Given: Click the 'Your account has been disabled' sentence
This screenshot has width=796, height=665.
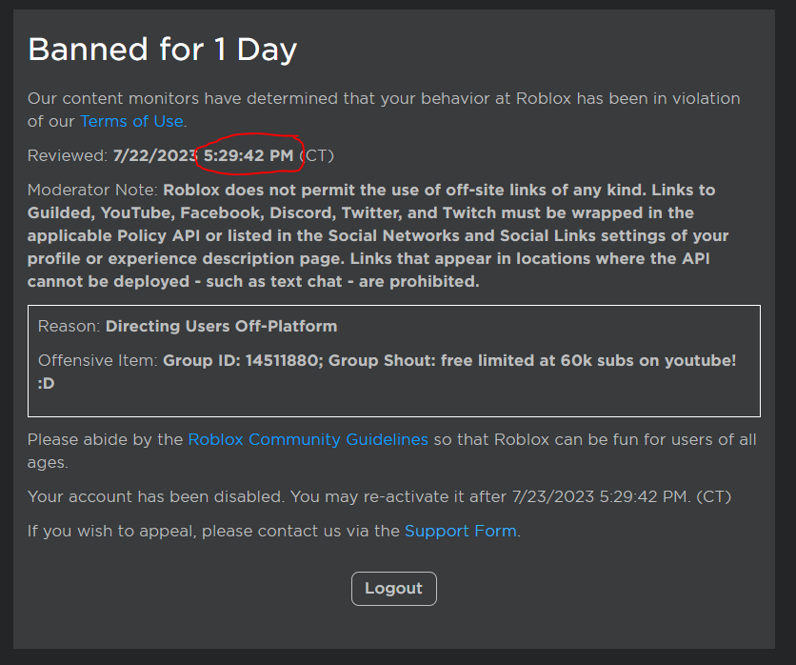Looking at the screenshot, I should click(x=155, y=496).
